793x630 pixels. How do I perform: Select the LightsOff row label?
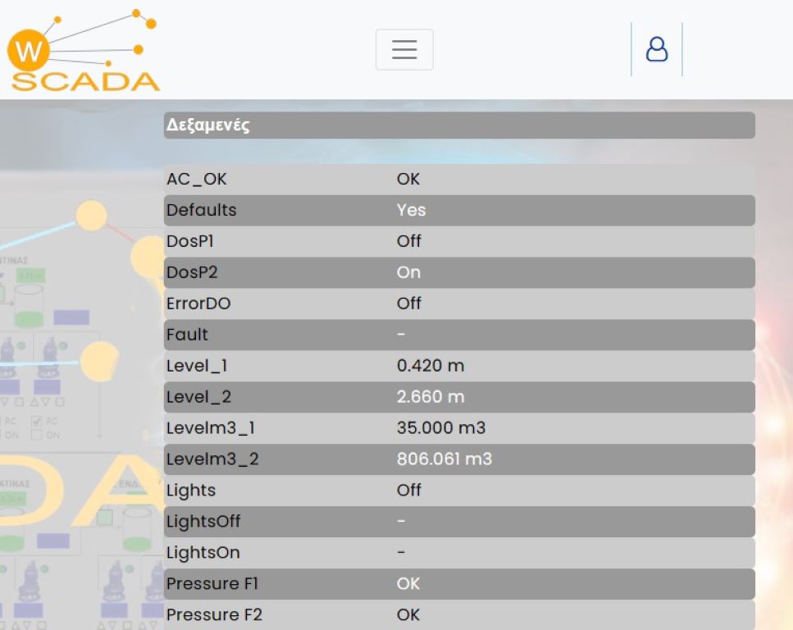click(203, 522)
